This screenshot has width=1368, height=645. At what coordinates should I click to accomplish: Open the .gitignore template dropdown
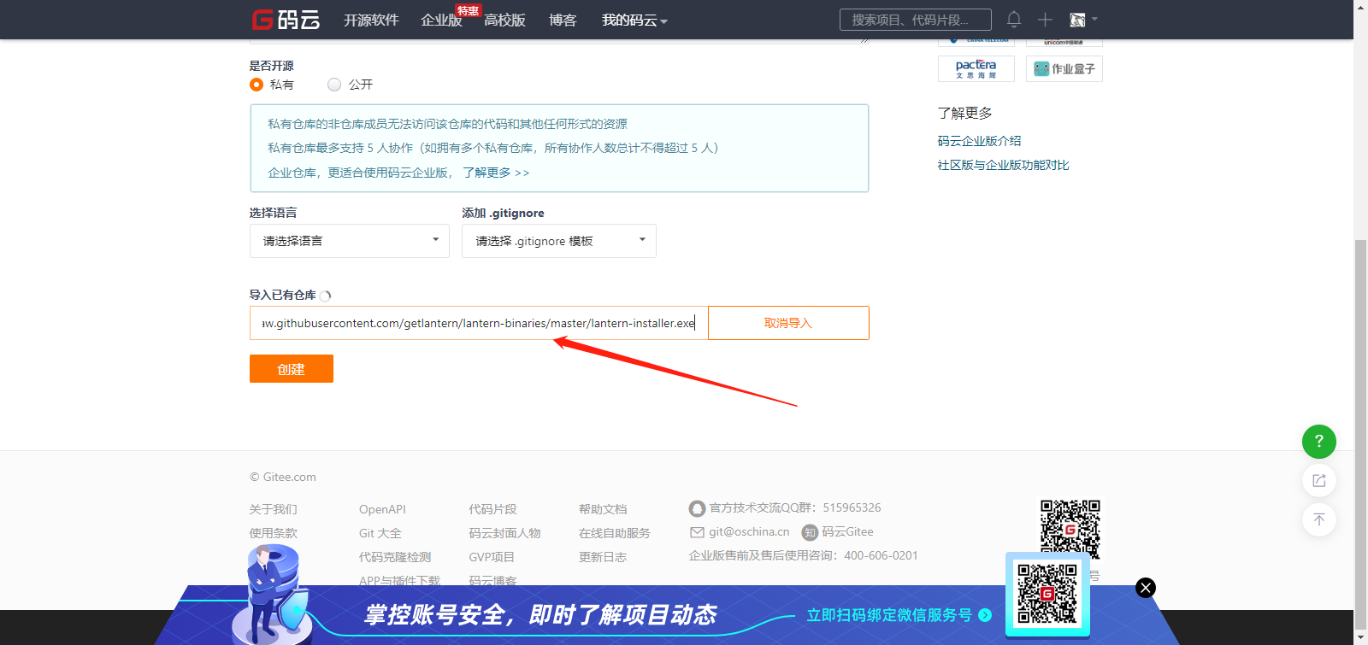(559, 241)
